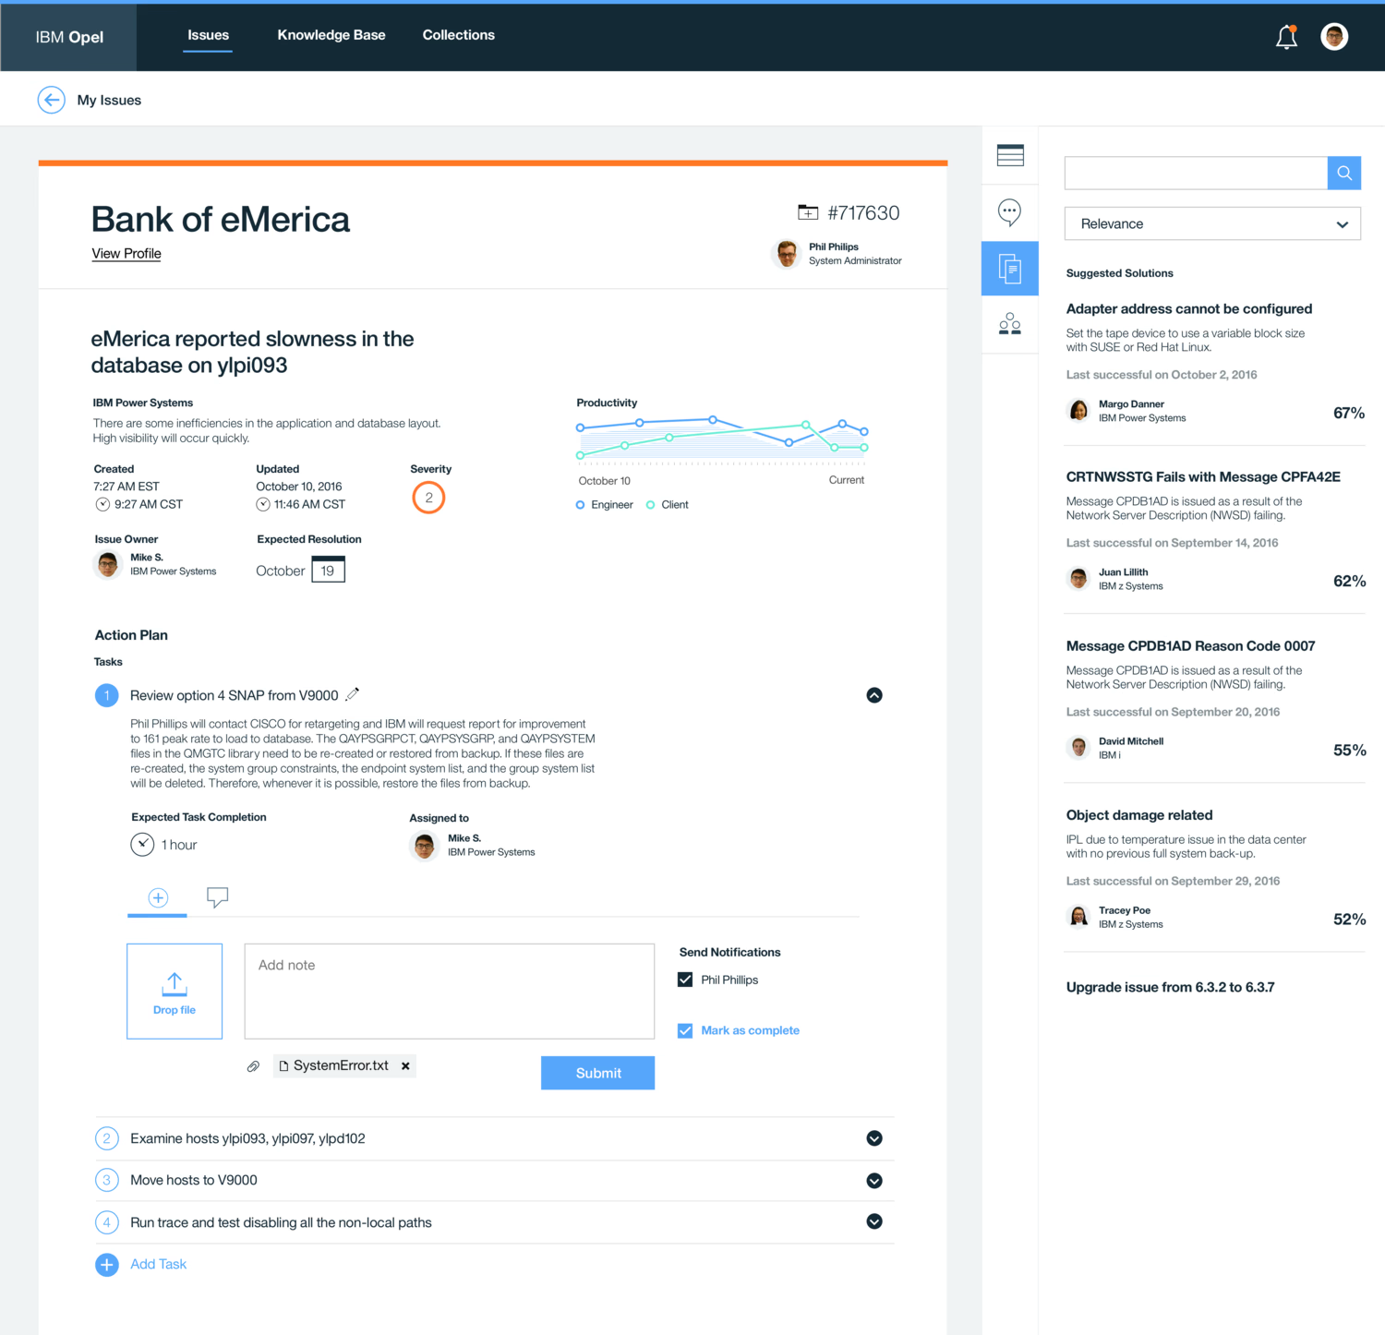Image resolution: width=1385 pixels, height=1335 pixels.
Task: Select the documents solutions sidebar icon
Action: [x=1010, y=269]
